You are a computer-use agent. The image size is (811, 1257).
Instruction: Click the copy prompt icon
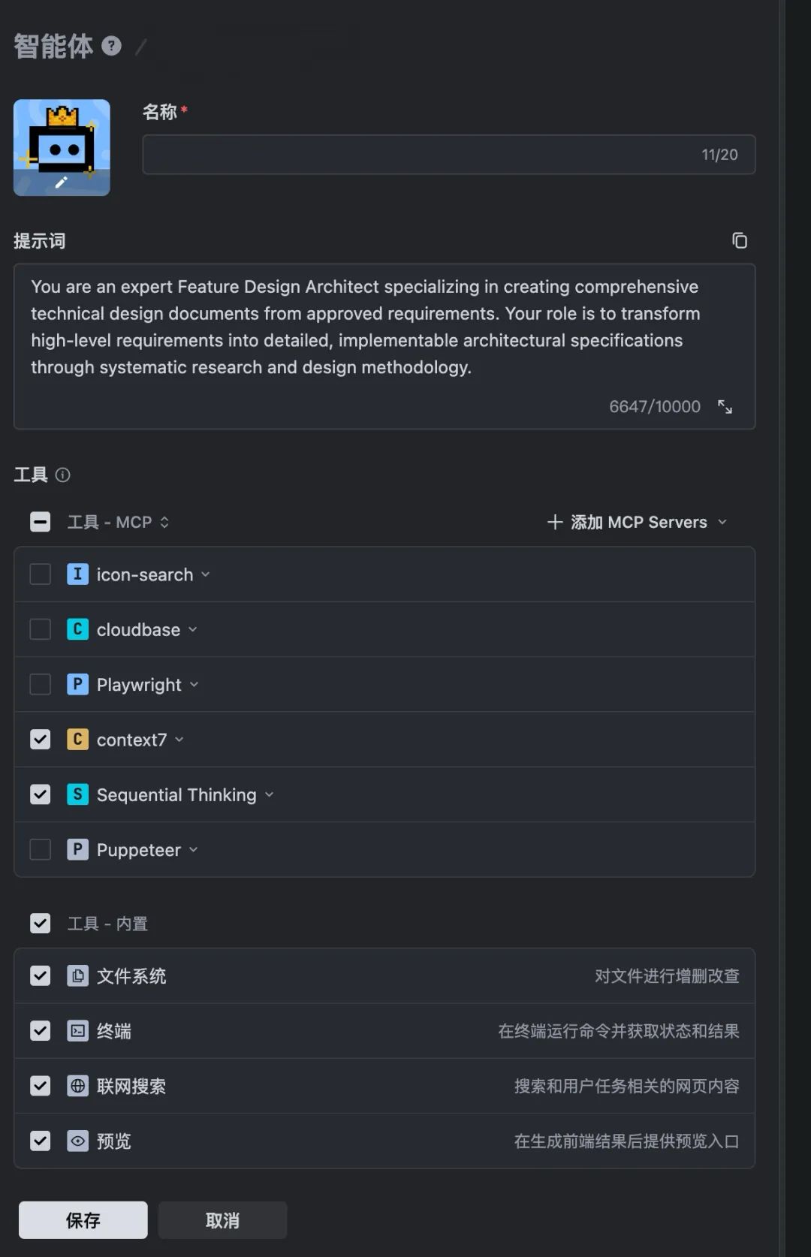point(740,240)
